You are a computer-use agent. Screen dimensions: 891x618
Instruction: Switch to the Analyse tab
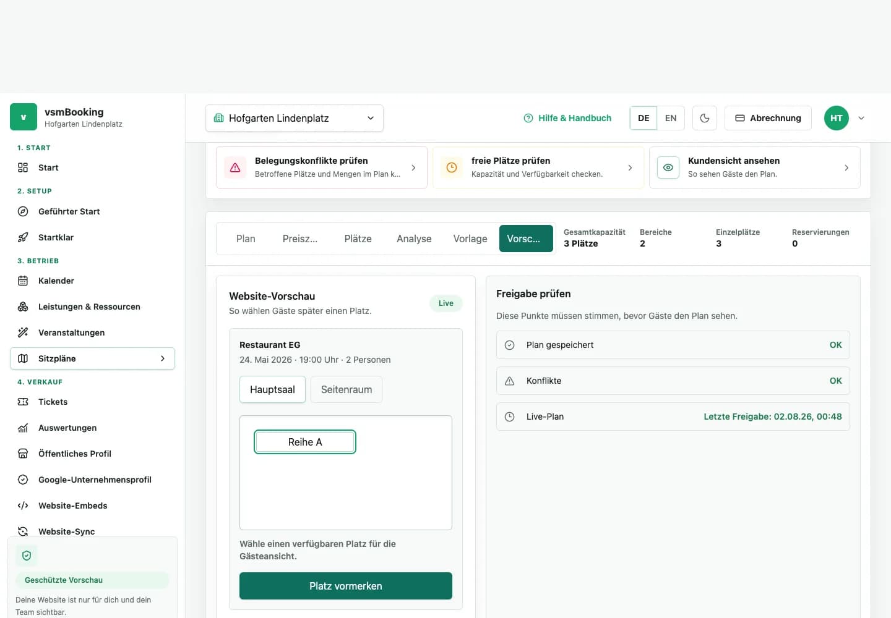click(x=414, y=239)
